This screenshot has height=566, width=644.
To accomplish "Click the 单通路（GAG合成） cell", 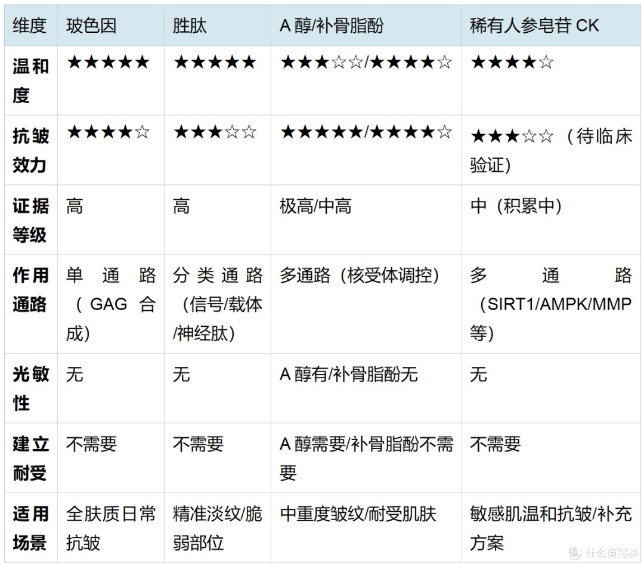I will click(x=111, y=304).
